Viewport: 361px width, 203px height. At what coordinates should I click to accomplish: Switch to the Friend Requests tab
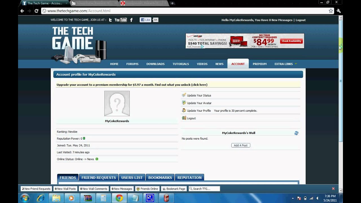coord(98,178)
